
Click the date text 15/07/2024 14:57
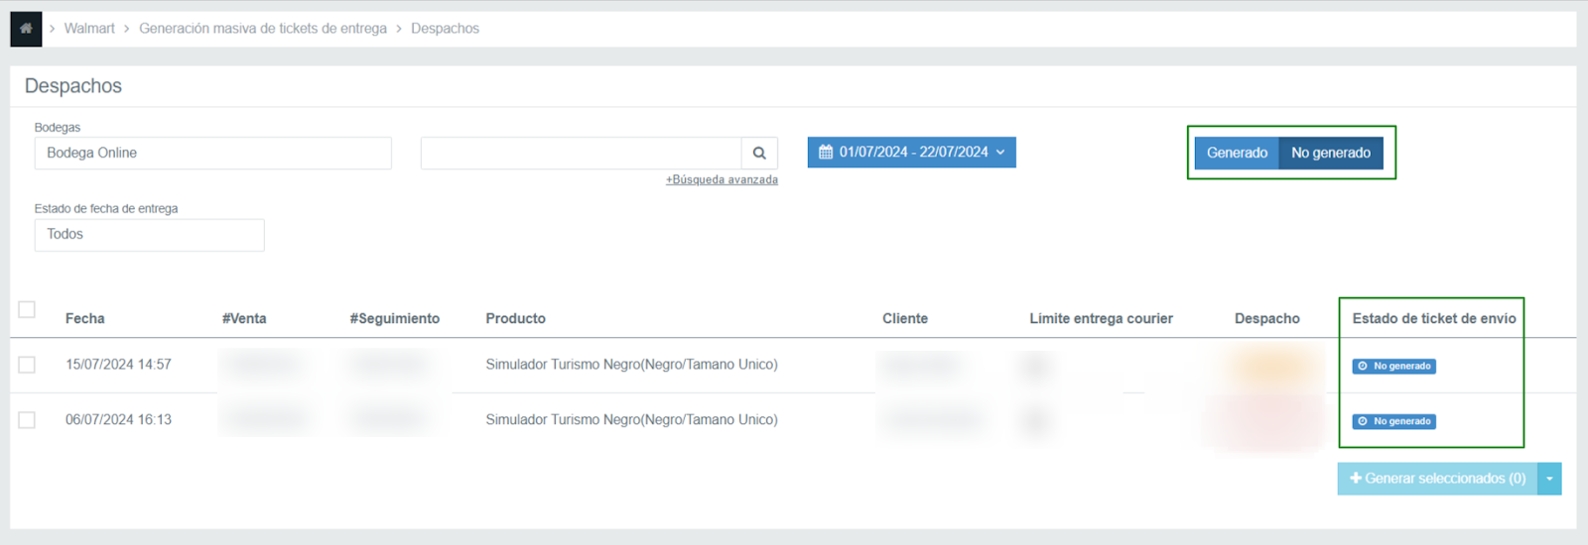(118, 365)
